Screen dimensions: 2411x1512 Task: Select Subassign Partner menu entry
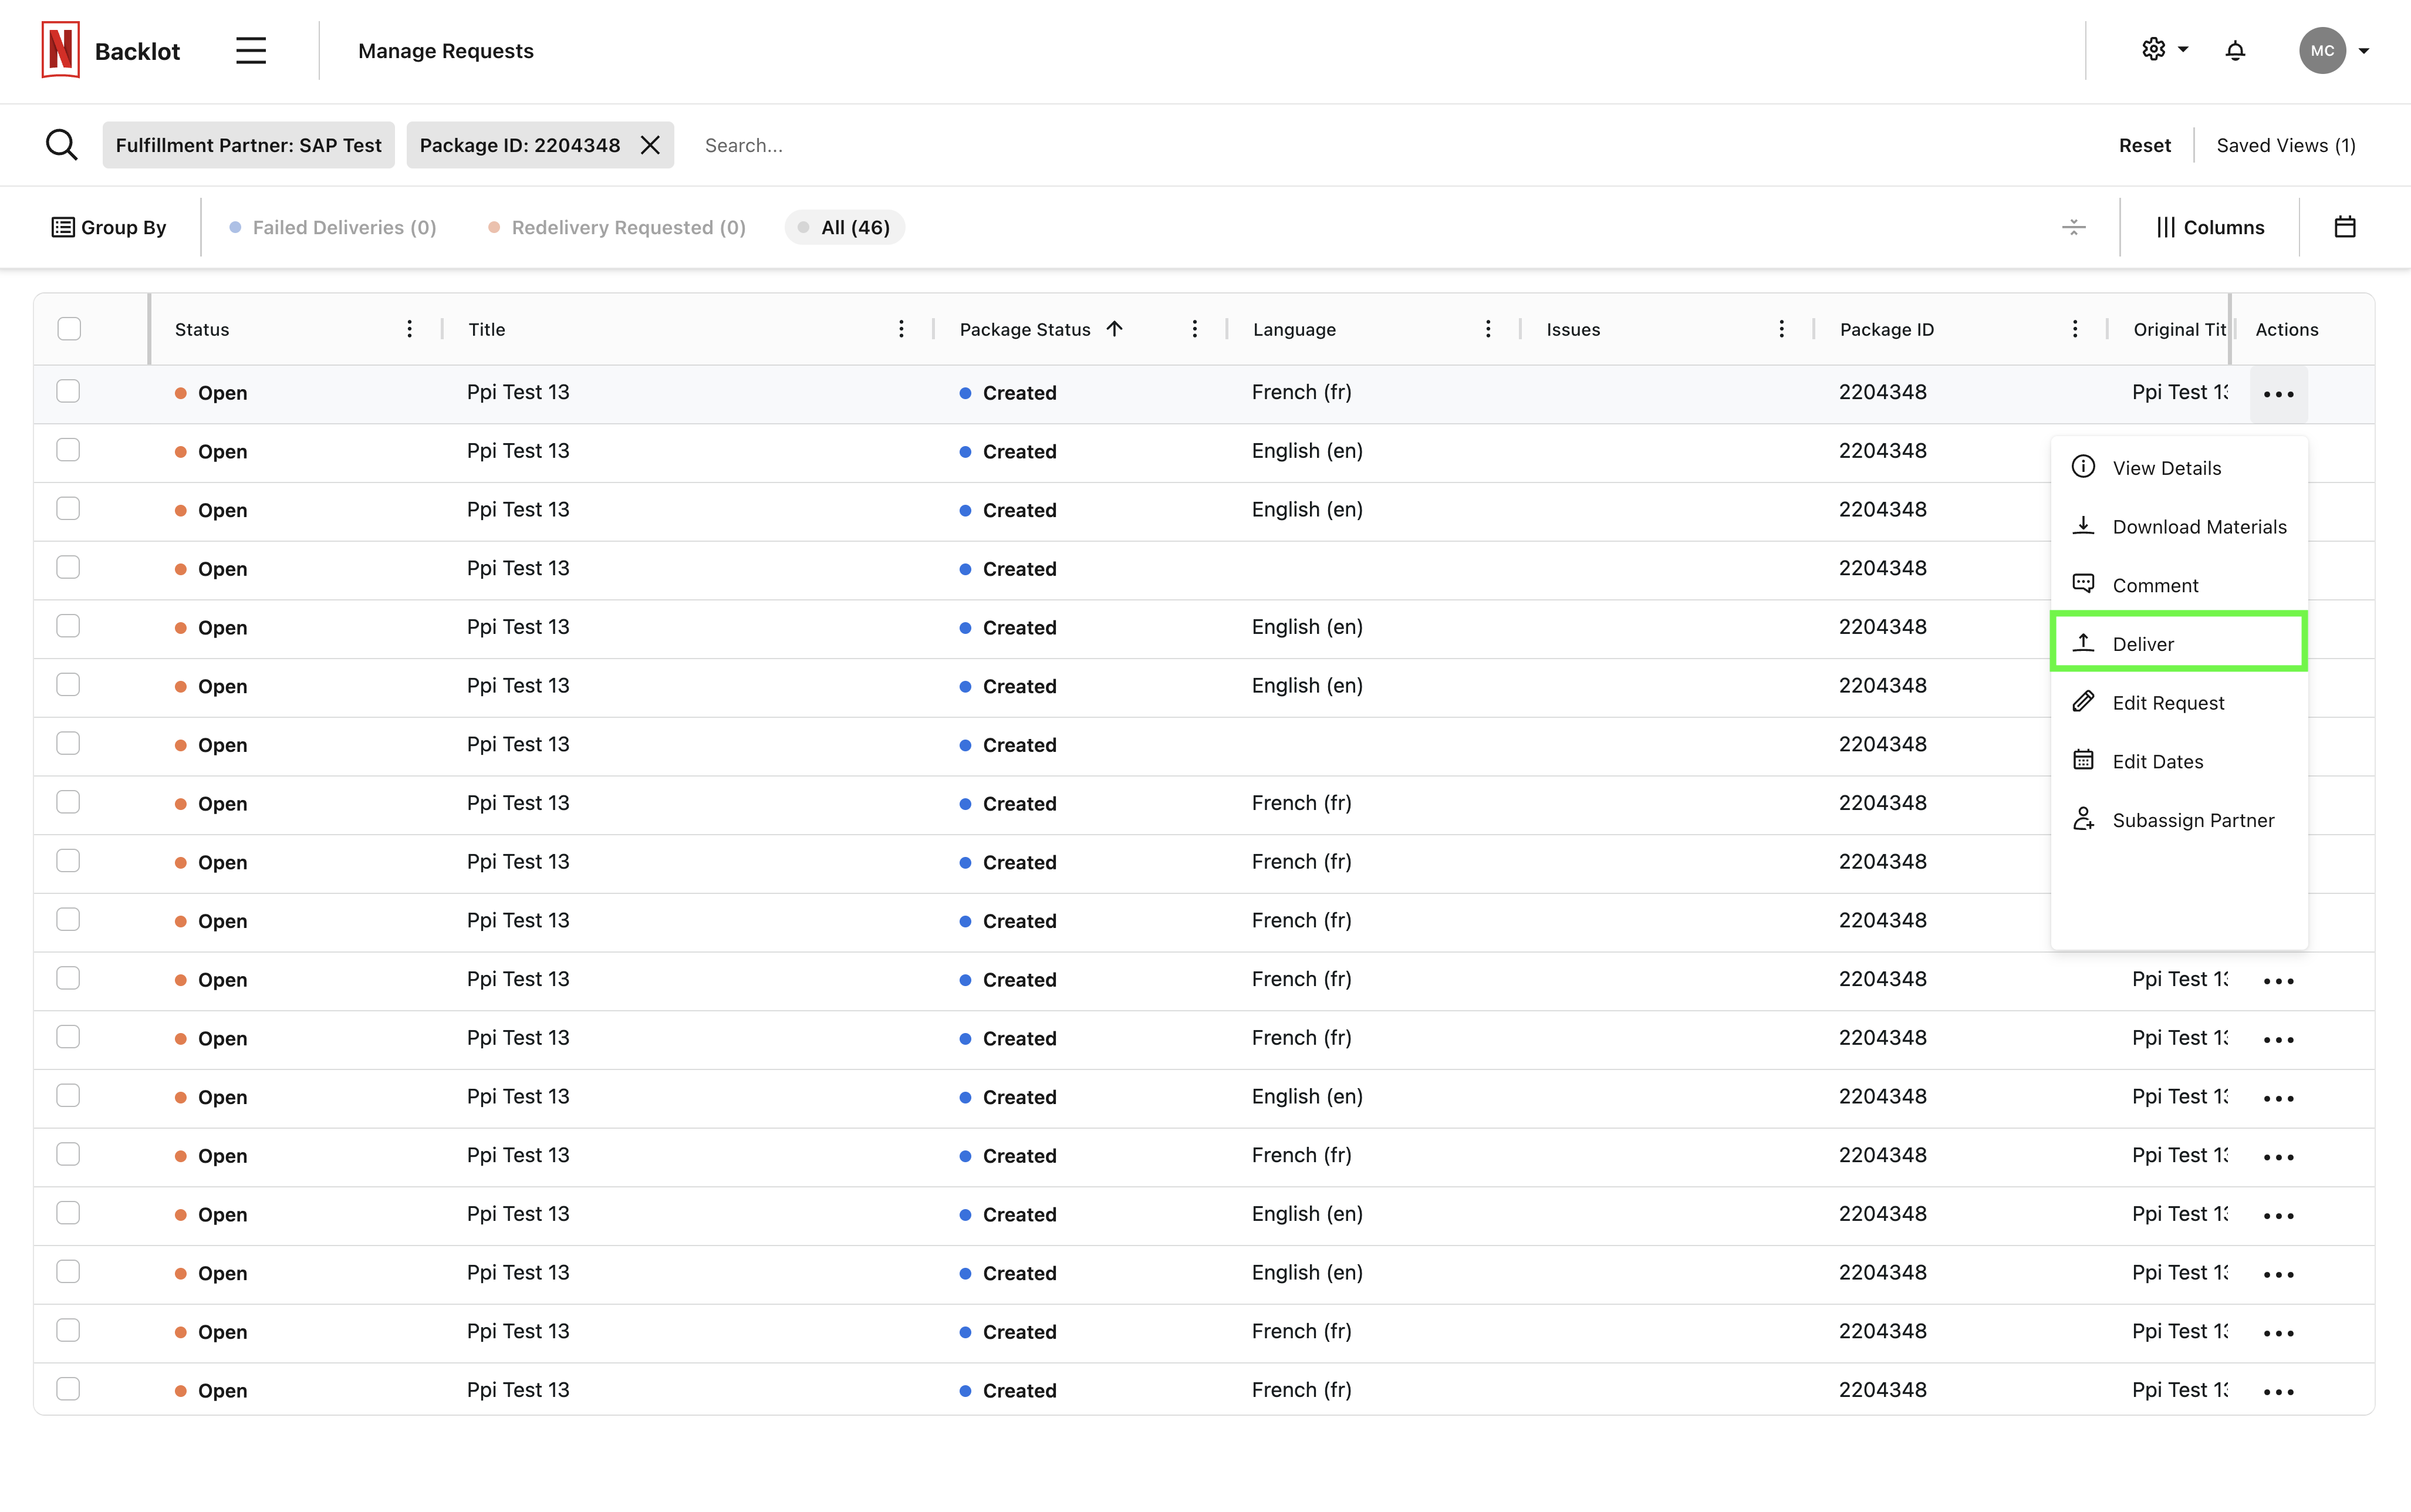point(2192,820)
